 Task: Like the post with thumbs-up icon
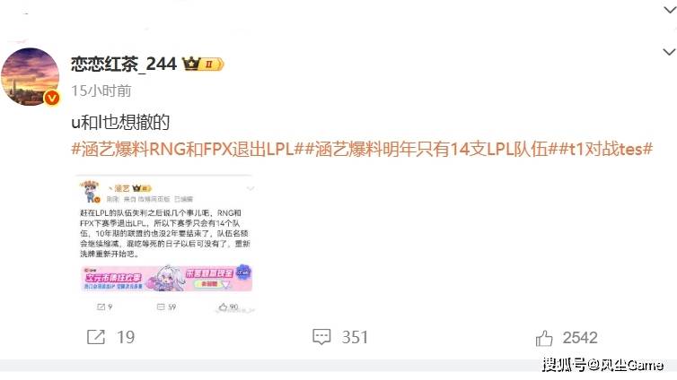click(x=544, y=338)
